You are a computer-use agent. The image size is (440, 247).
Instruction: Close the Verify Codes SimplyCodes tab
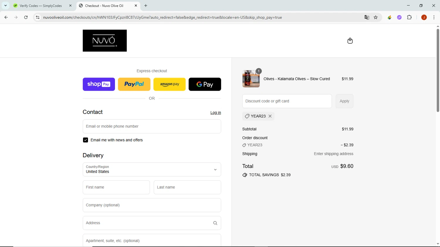click(70, 6)
